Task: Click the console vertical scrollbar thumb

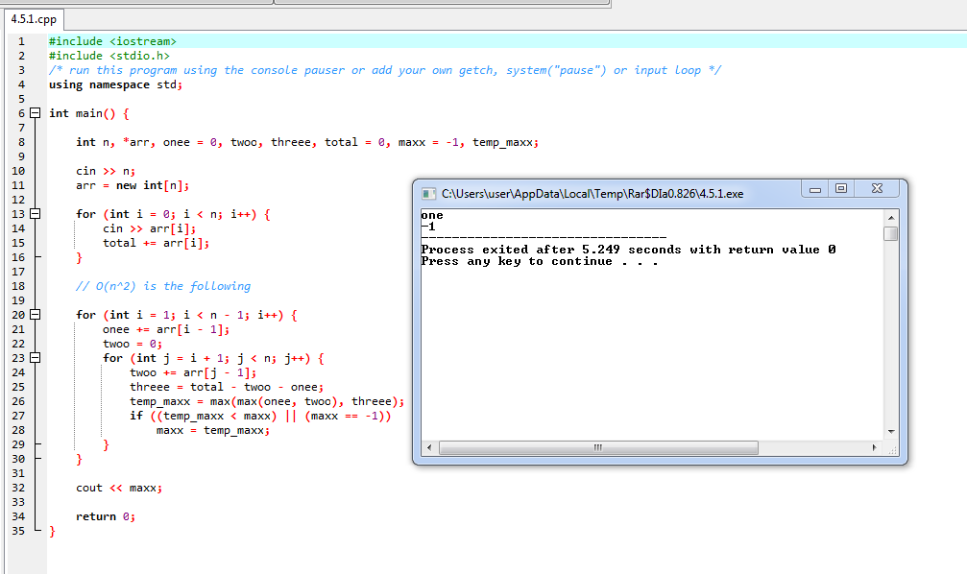Action: click(x=890, y=233)
